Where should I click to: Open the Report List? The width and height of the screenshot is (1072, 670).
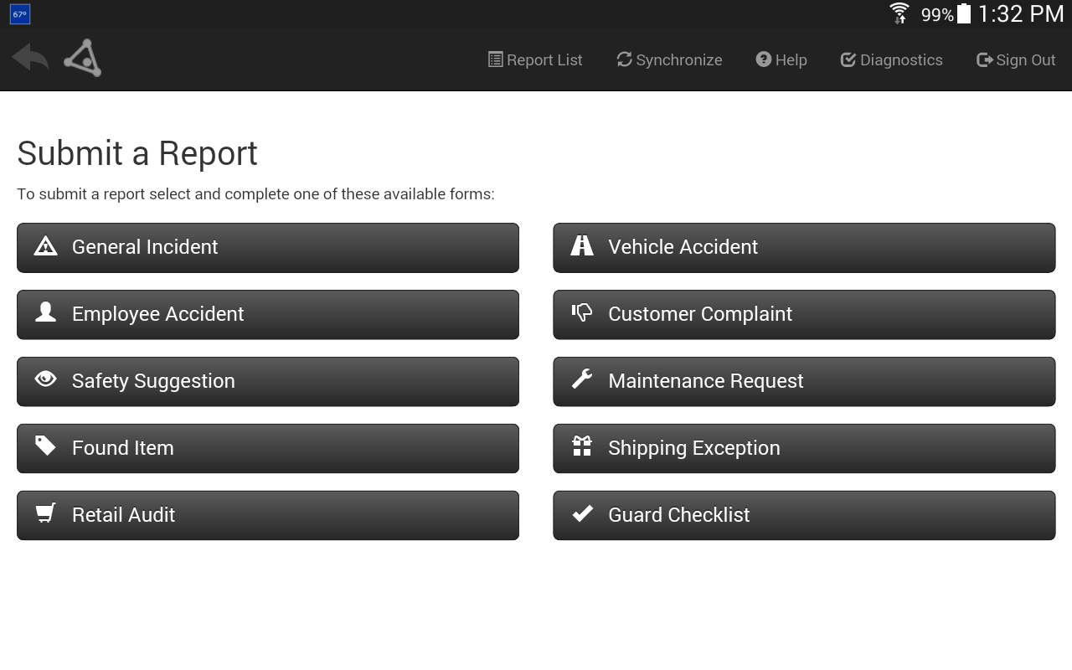pos(535,59)
